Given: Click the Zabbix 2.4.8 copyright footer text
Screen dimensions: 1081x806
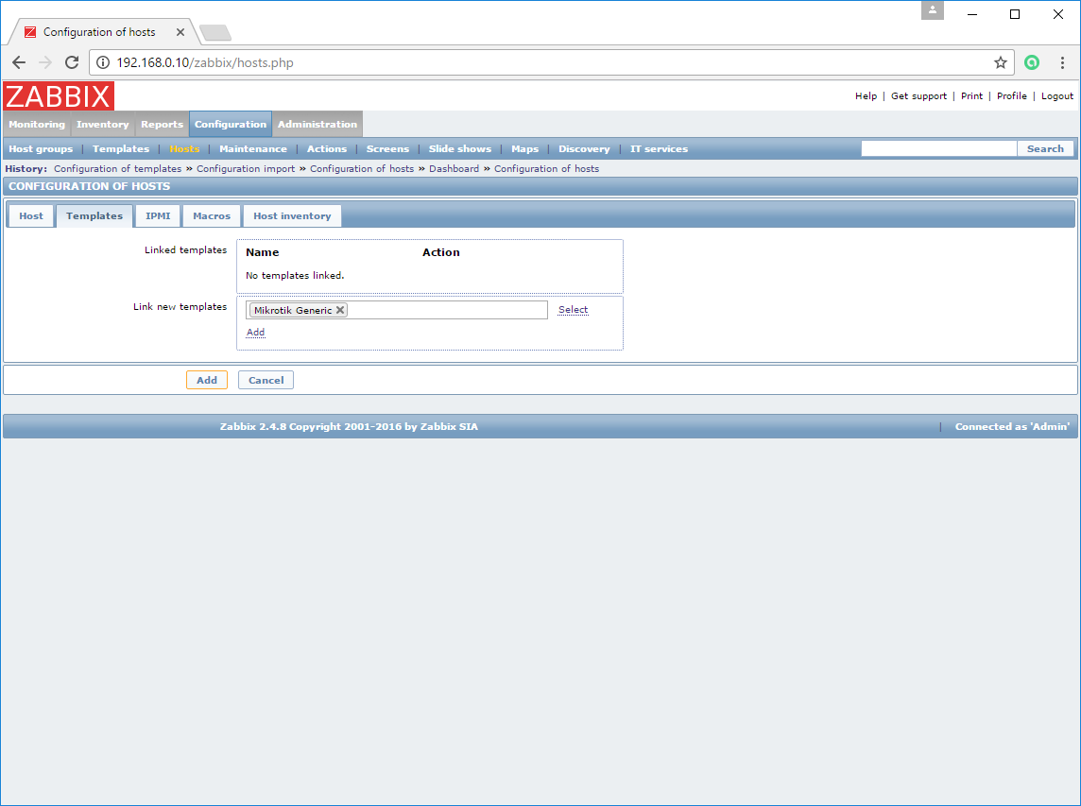Looking at the screenshot, I should point(349,427).
